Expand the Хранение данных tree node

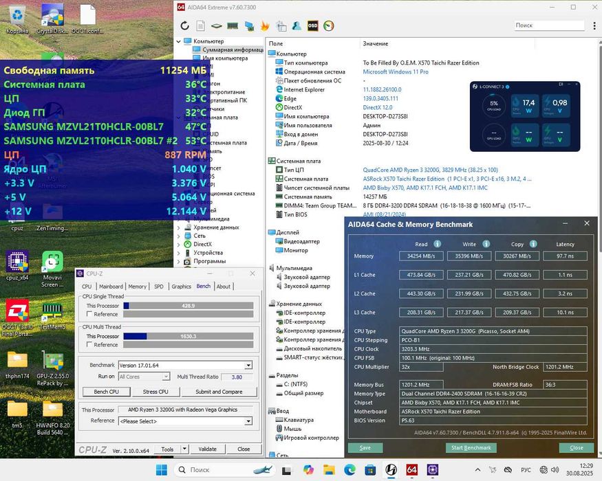point(178,227)
